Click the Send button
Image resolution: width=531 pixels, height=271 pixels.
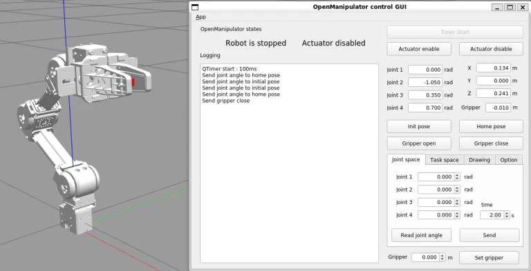click(490, 235)
